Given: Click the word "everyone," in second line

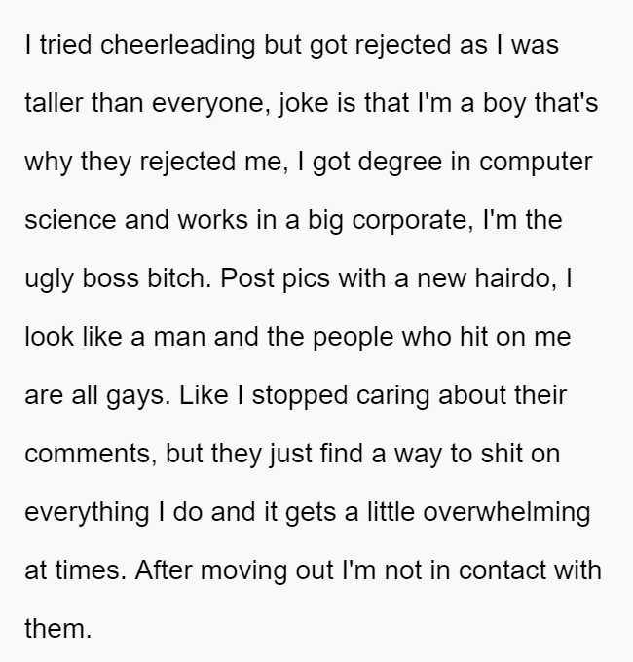Looking at the screenshot, I should tap(211, 104).
